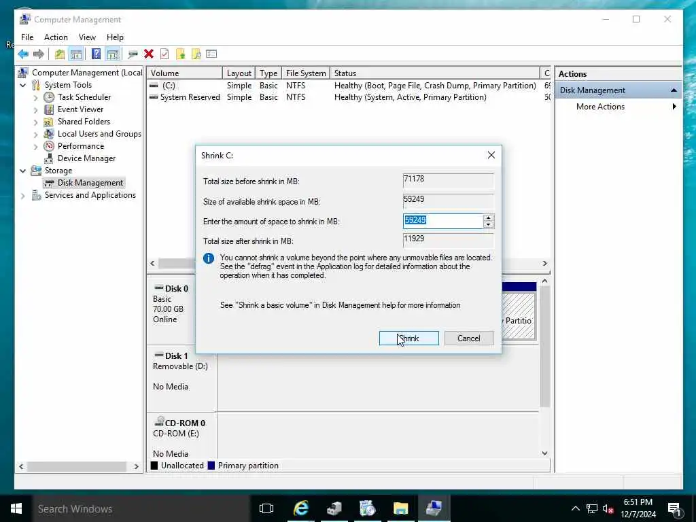Select the System Reserved volume row

(x=349, y=97)
